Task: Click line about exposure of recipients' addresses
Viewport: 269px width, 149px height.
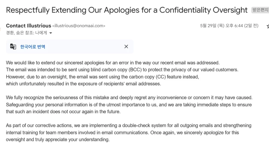Action: tap(84, 84)
